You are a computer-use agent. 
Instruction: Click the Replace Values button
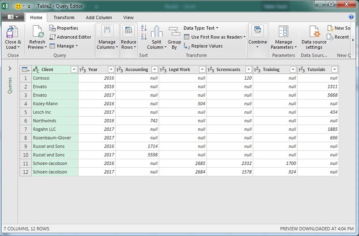[203, 46]
